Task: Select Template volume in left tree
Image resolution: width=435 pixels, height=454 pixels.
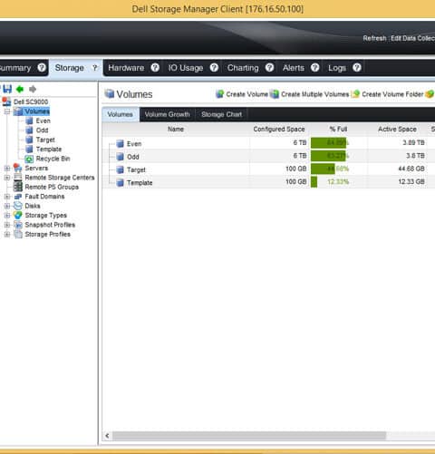Action: click(x=49, y=150)
